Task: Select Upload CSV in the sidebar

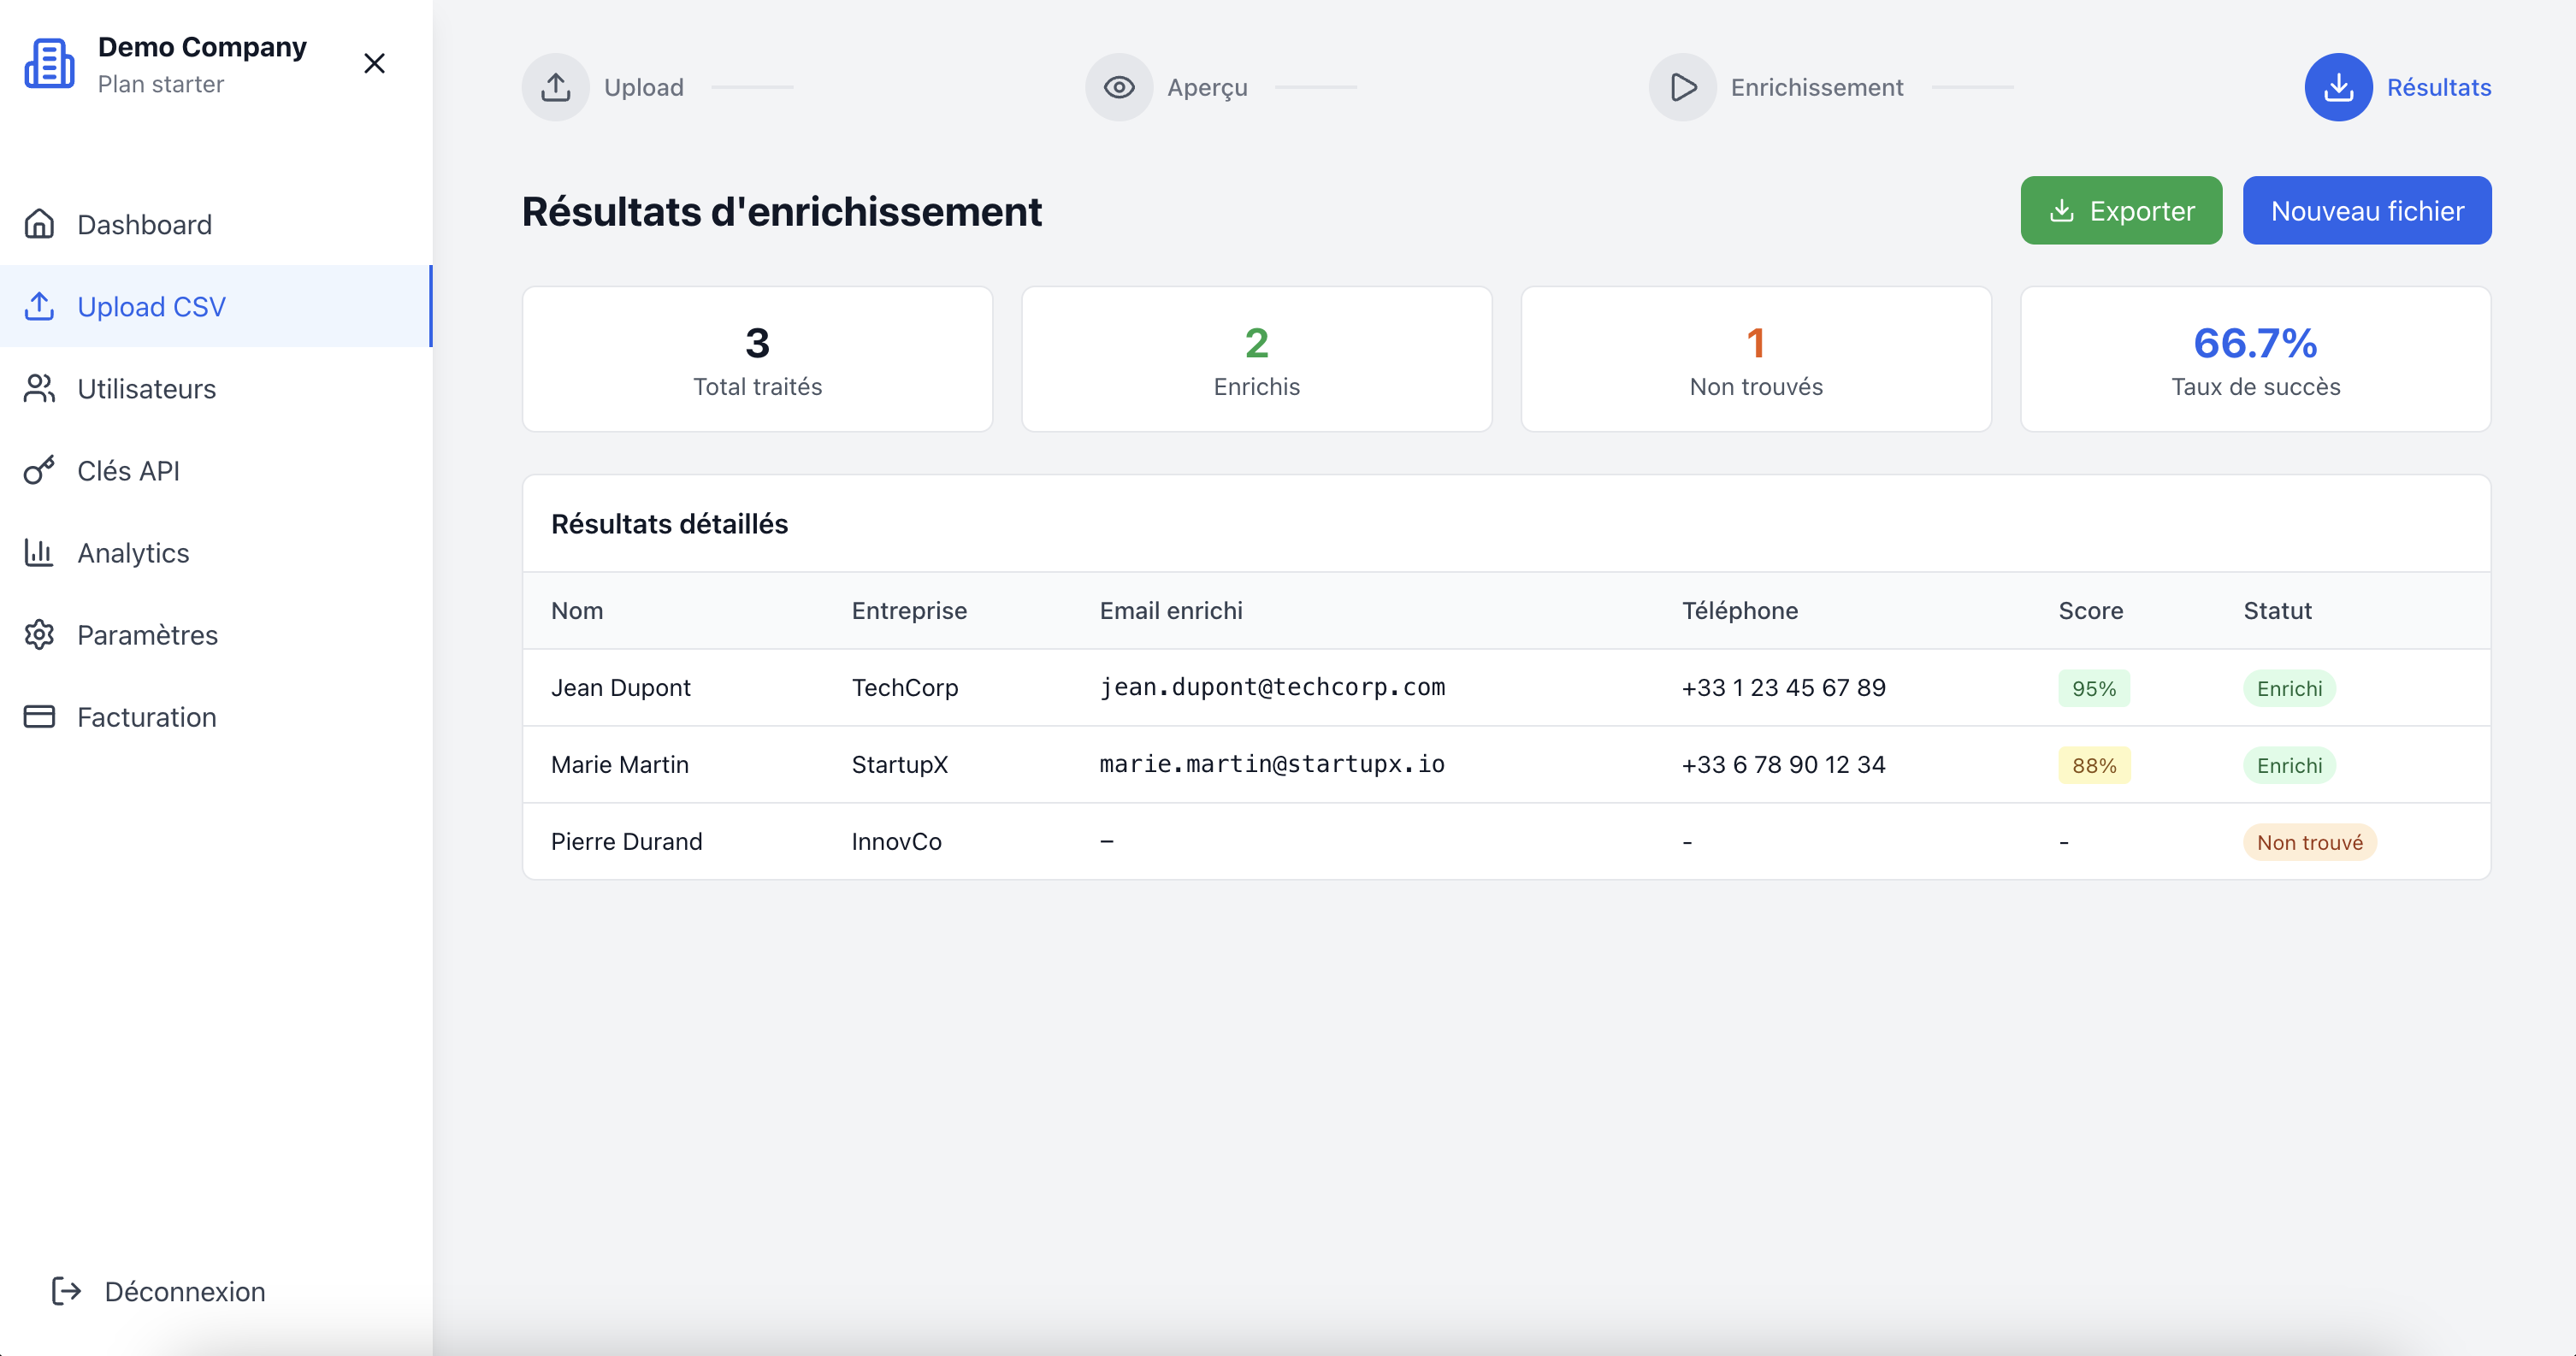Action: pos(151,306)
